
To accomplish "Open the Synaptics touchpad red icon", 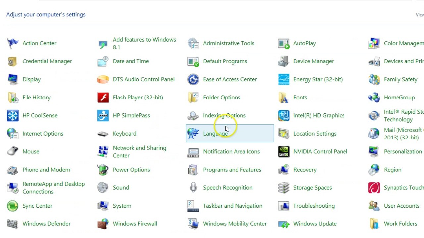I will coord(374,188).
